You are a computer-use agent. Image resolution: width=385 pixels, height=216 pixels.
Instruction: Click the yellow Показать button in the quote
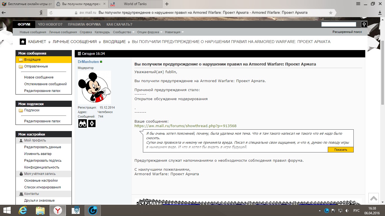tap(340, 150)
